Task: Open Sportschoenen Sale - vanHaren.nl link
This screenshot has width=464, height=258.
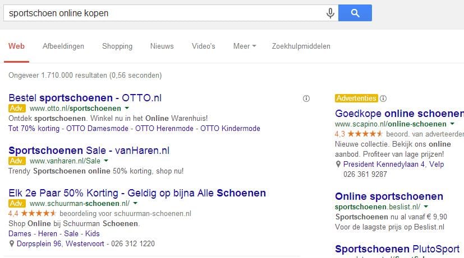Action: coord(89,150)
